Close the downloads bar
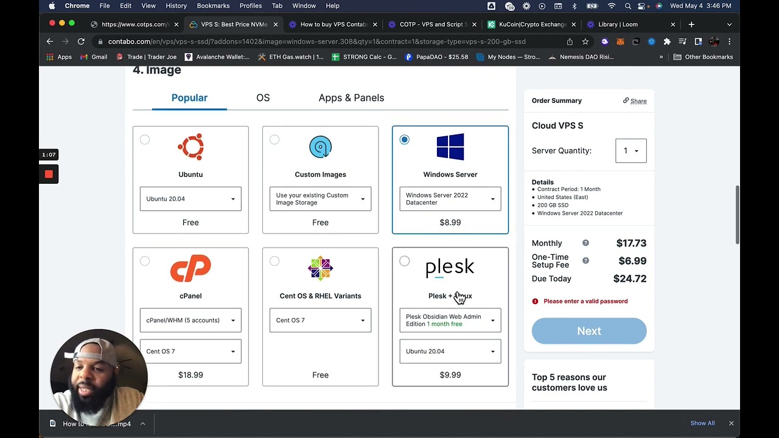Screen dimensions: 779x438 (731, 423)
